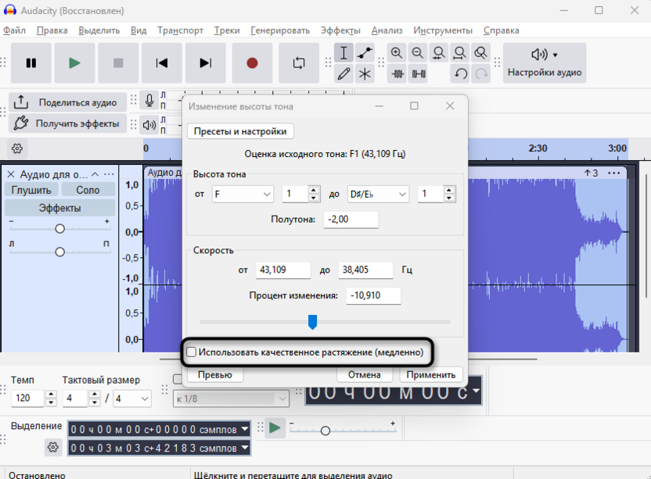Click the frequency from field 43,109

tap(283, 270)
